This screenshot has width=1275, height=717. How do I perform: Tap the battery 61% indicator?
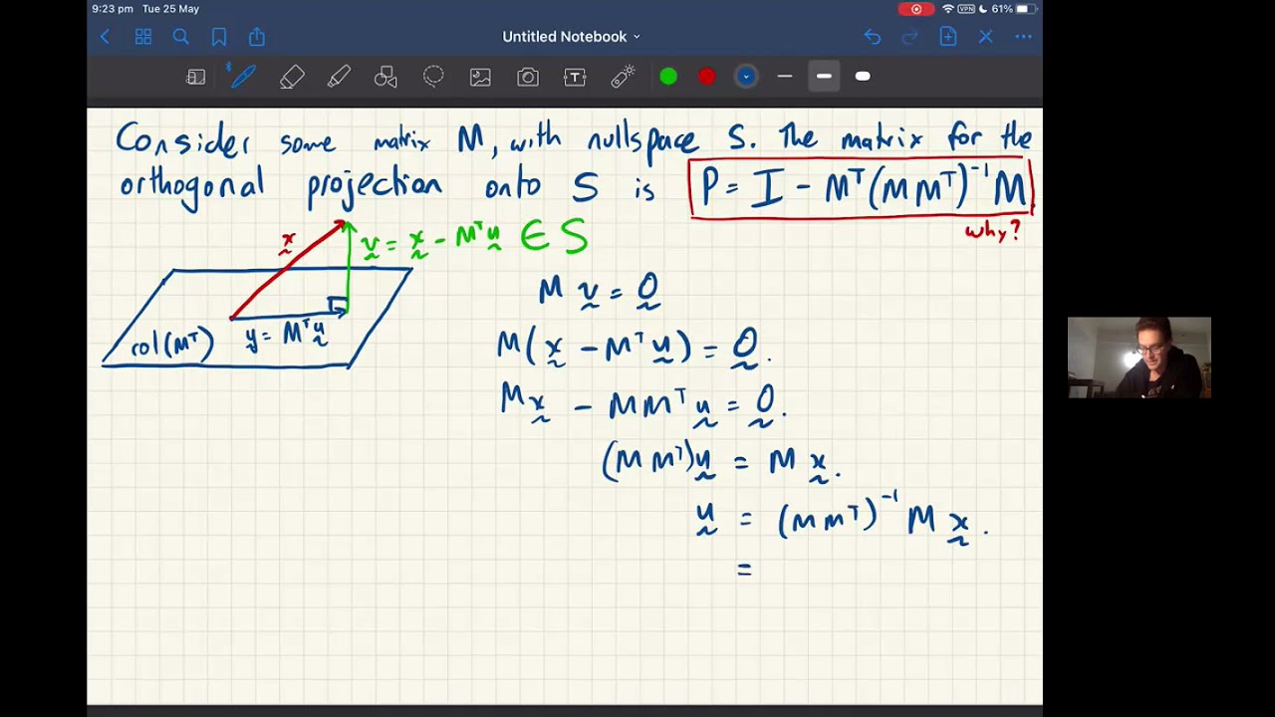1013,9
